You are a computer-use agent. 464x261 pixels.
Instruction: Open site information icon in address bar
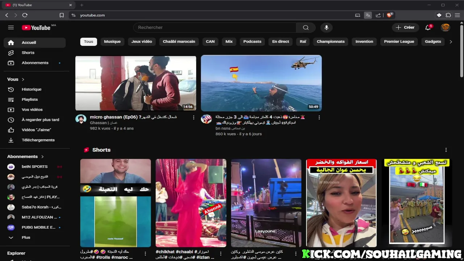[x=74, y=15]
